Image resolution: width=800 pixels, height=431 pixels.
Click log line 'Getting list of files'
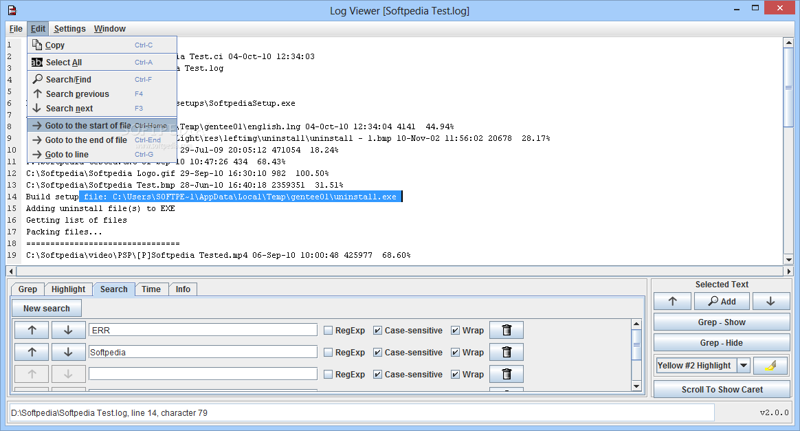click(x=76, y=221)
